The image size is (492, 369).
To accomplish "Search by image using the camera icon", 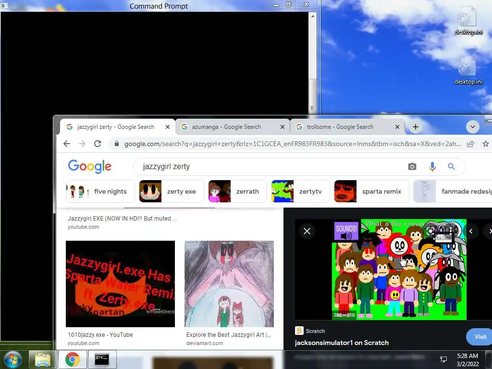I will [x=412, y=167].
